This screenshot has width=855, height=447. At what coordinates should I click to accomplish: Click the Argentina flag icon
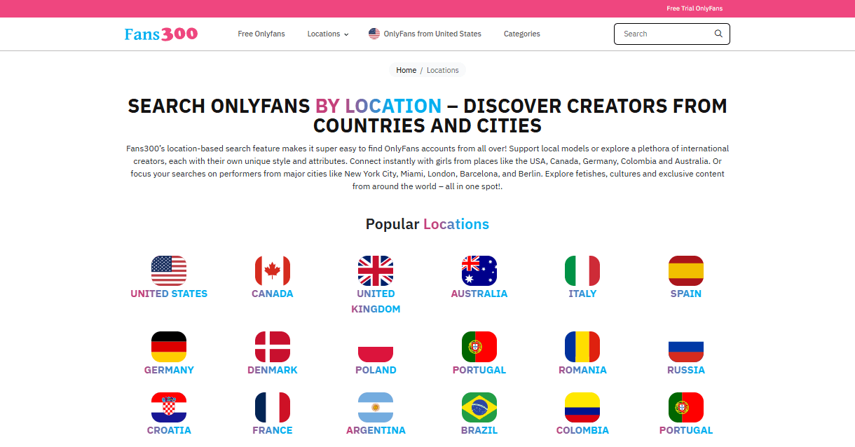tap(376, 407)
